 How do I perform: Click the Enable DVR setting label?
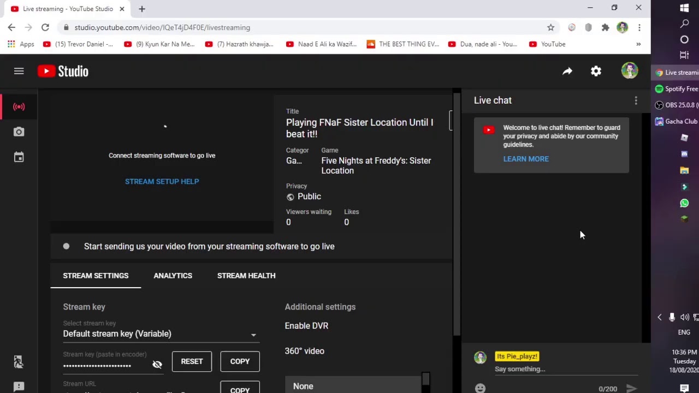(x=306, y=326)
